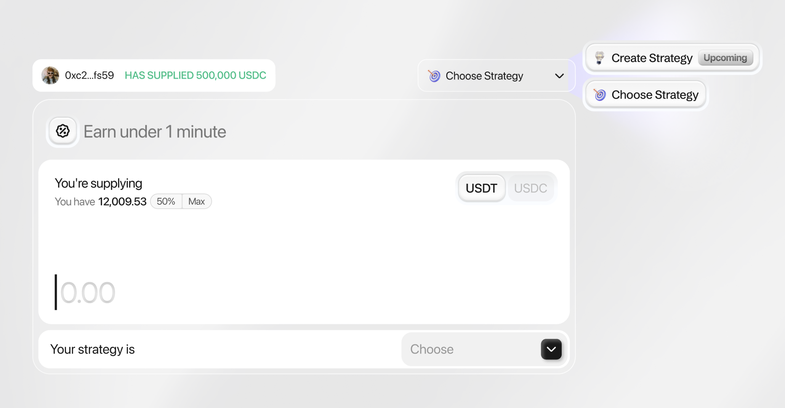Click the black chevron button next to Choose
Screen dimensions: 785x408
[x=551, y=349]
